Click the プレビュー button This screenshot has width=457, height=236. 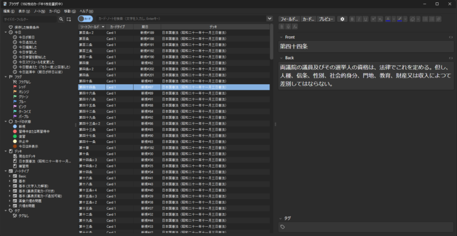[326, 19]
